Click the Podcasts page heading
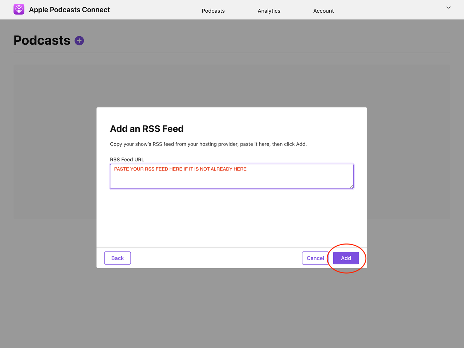464x348 pixels. tap(41, 40)
